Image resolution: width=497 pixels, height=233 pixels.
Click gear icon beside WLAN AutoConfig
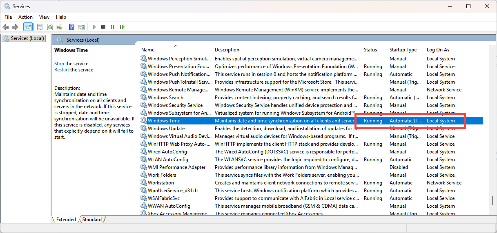pyautogui.click(x=143, y=160)
